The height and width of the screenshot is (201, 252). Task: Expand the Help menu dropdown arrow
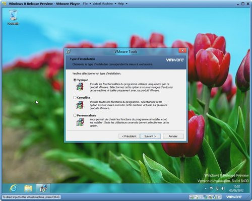point(127,4)
